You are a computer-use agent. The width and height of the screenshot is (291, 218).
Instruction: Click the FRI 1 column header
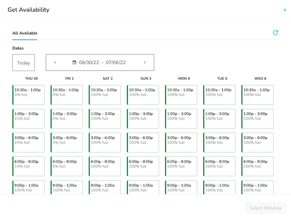[x=69, y=79]
